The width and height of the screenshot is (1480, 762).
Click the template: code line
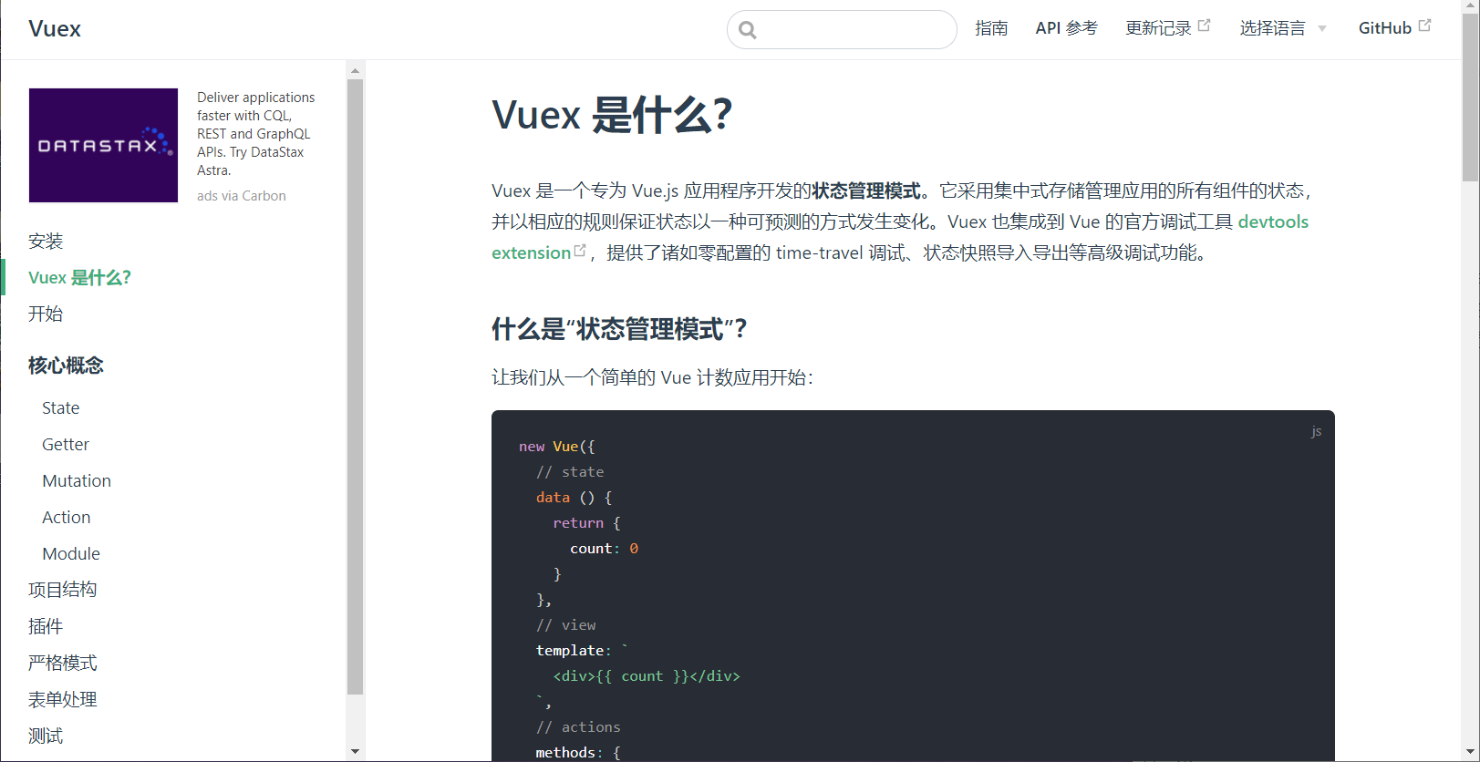click(582, 651)
